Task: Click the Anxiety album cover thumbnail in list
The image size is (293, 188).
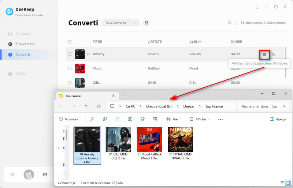Action: [80, 54]
